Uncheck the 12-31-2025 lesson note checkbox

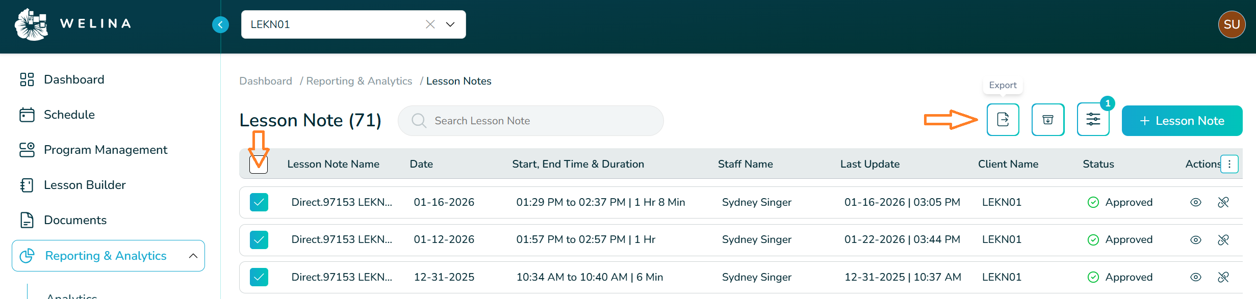259,277
